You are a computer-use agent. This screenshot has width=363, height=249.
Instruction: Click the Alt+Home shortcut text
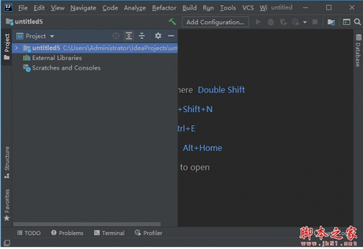(x=202, y=148)
